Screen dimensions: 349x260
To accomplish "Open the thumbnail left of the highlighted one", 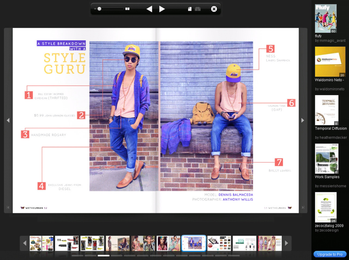I will (x=169, y=243).
